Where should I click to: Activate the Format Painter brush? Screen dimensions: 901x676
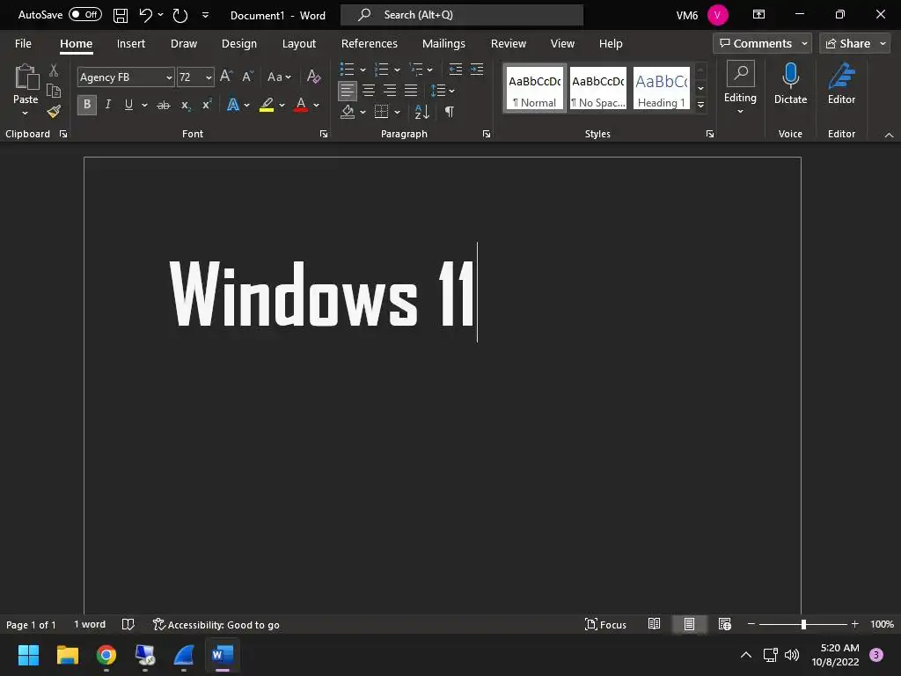(54, 112)
